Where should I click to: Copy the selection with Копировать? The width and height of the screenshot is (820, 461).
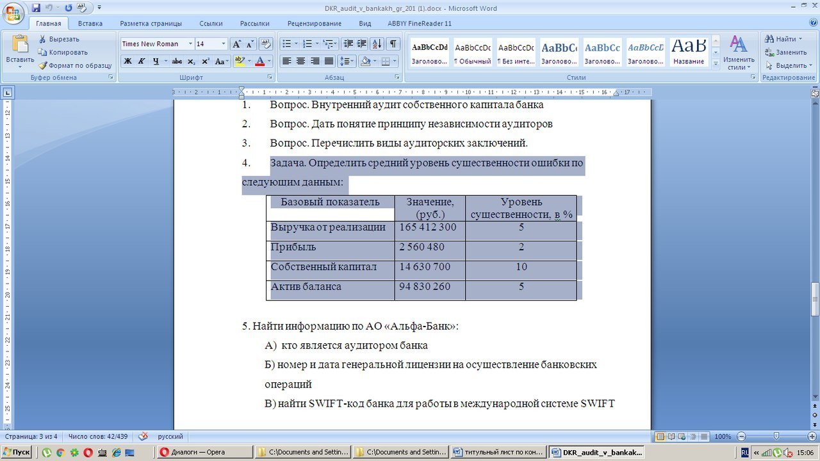[x=63, y=53]
